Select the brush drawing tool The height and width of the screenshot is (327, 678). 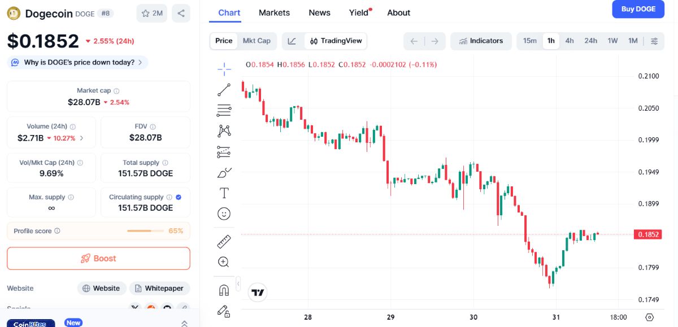tap(224, 173)
